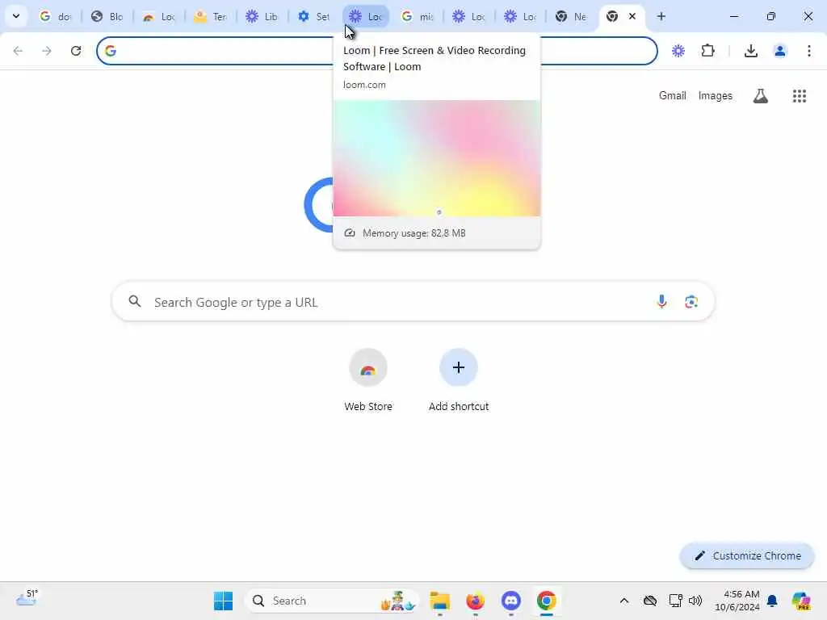Launch Firefox from taskbar
Viewport: 827px width, 620px height.
pos(475,601)
